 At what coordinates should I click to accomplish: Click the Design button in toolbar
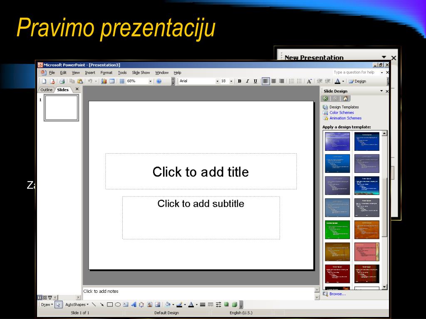(x=357, y=81)
